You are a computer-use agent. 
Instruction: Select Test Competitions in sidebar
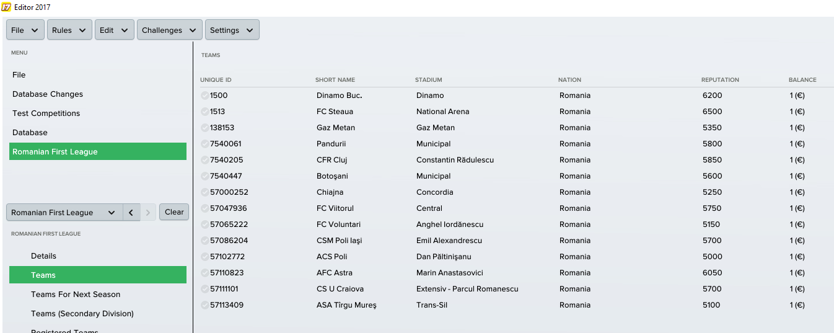46,113
